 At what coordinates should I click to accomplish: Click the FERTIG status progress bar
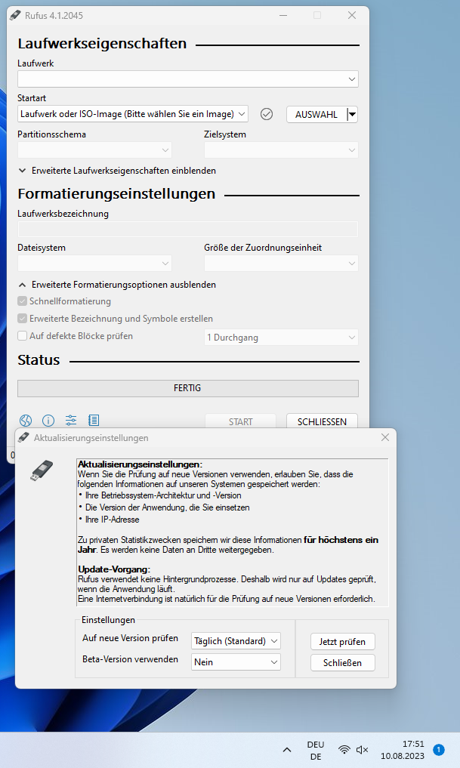[x=188, y=388]
